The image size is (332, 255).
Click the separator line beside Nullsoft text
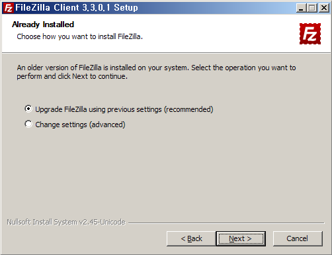pyautogui.click(x=226, y=223)
